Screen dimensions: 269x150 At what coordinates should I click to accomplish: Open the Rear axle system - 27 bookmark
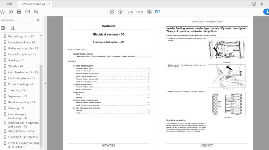pyautogui.click(x=21, y=36)
